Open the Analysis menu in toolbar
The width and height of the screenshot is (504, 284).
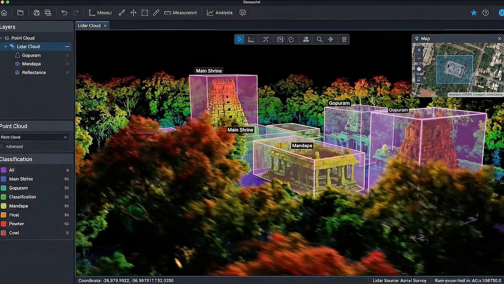(220, 13)
